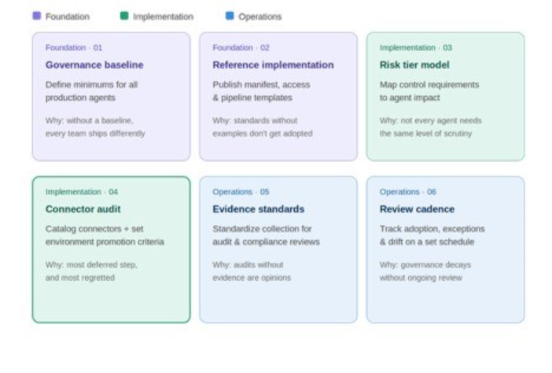The width and height of the screenshot is (552, 373).
Task: Click 'Track adoption, exceptions & drift' description
Action: coord(432,235)
